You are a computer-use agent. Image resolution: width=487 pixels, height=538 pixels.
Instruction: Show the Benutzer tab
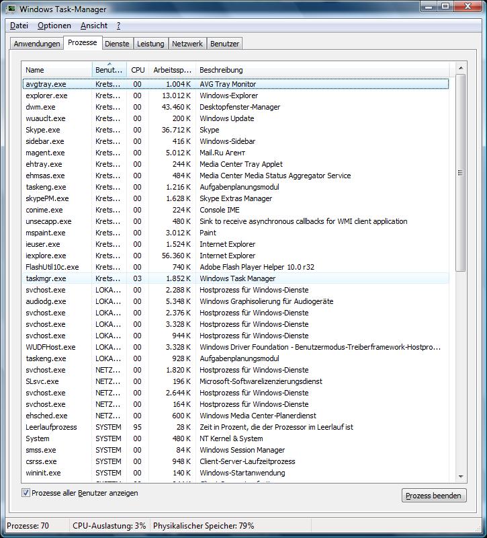(x=225, y=44)
